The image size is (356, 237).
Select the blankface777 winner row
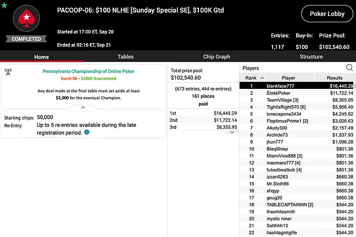click(296, 86)
